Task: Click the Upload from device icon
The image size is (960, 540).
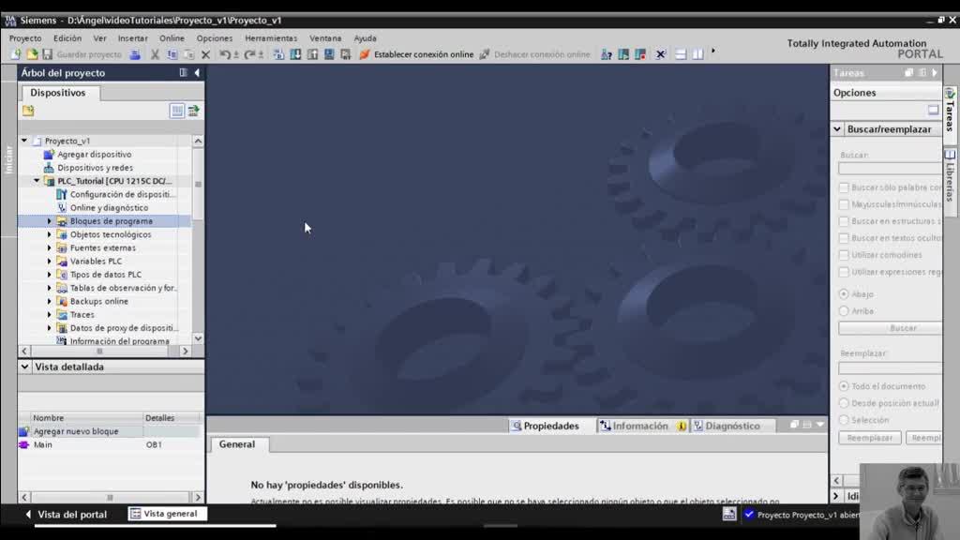Action: [312, 54]
